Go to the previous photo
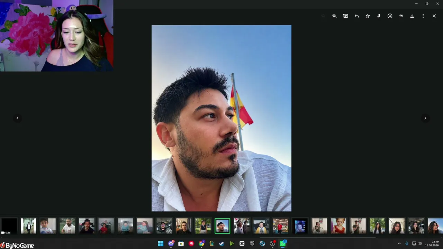443x249 pixels. [17, 118]
